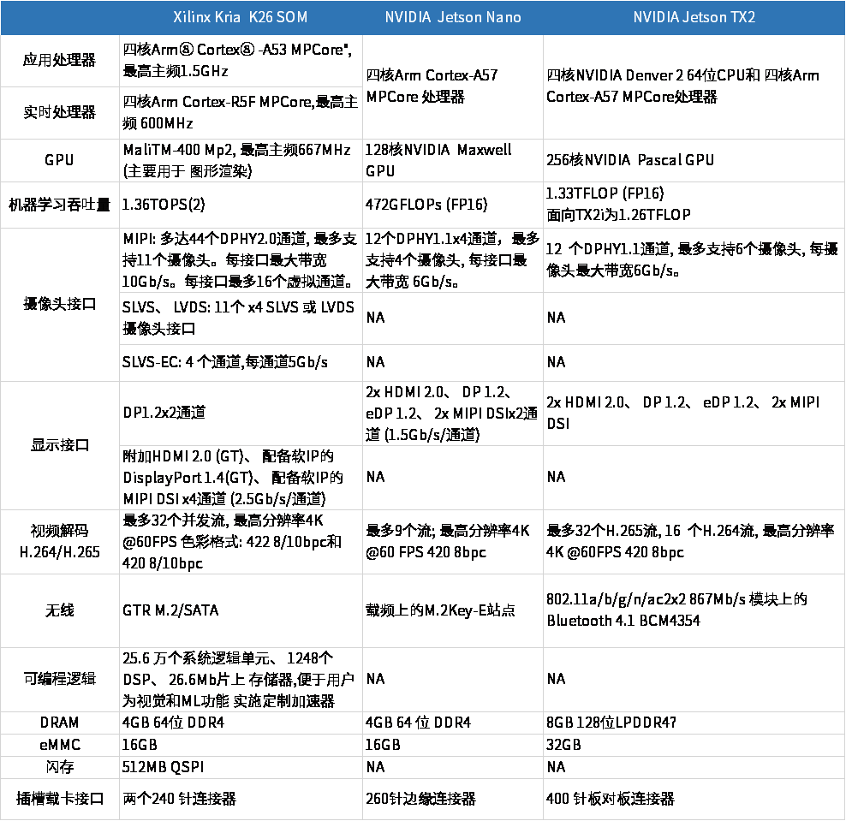Viewport: 846px width, 821px height.
Task: Select the 可编程逻辑 row label
Action: [59, 679]
